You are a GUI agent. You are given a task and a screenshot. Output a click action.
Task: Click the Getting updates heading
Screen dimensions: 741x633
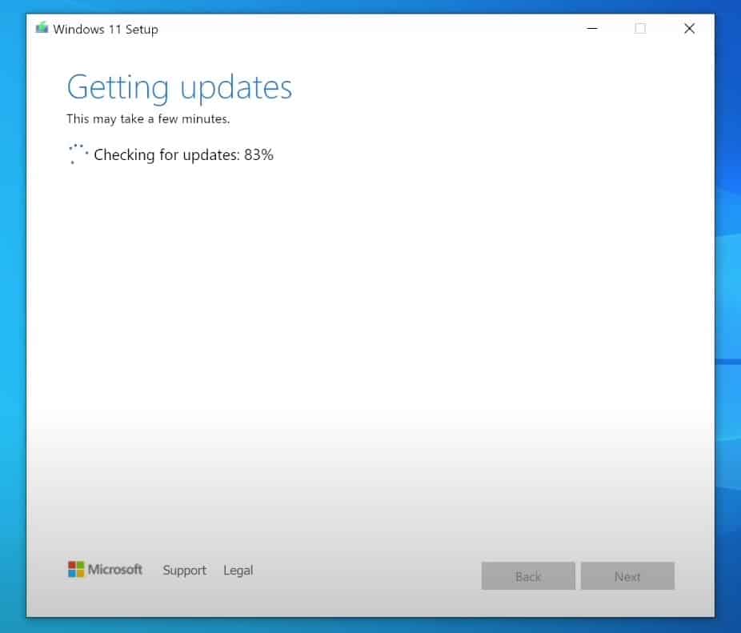[x=179, y=86]
